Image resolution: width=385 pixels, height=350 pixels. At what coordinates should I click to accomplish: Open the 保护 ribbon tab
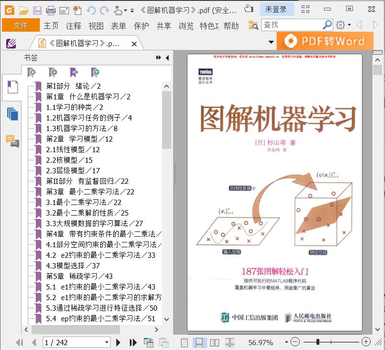[141, 25]
